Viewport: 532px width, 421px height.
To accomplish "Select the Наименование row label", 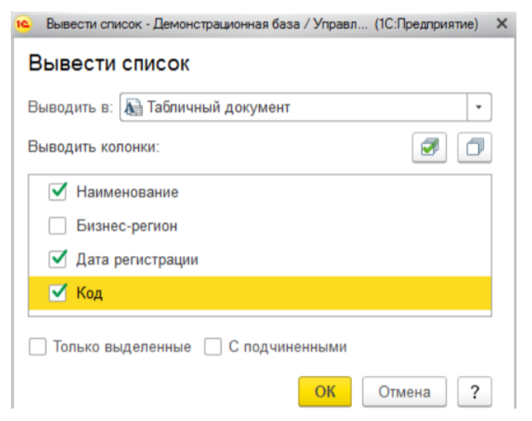I will coord(127,192).
